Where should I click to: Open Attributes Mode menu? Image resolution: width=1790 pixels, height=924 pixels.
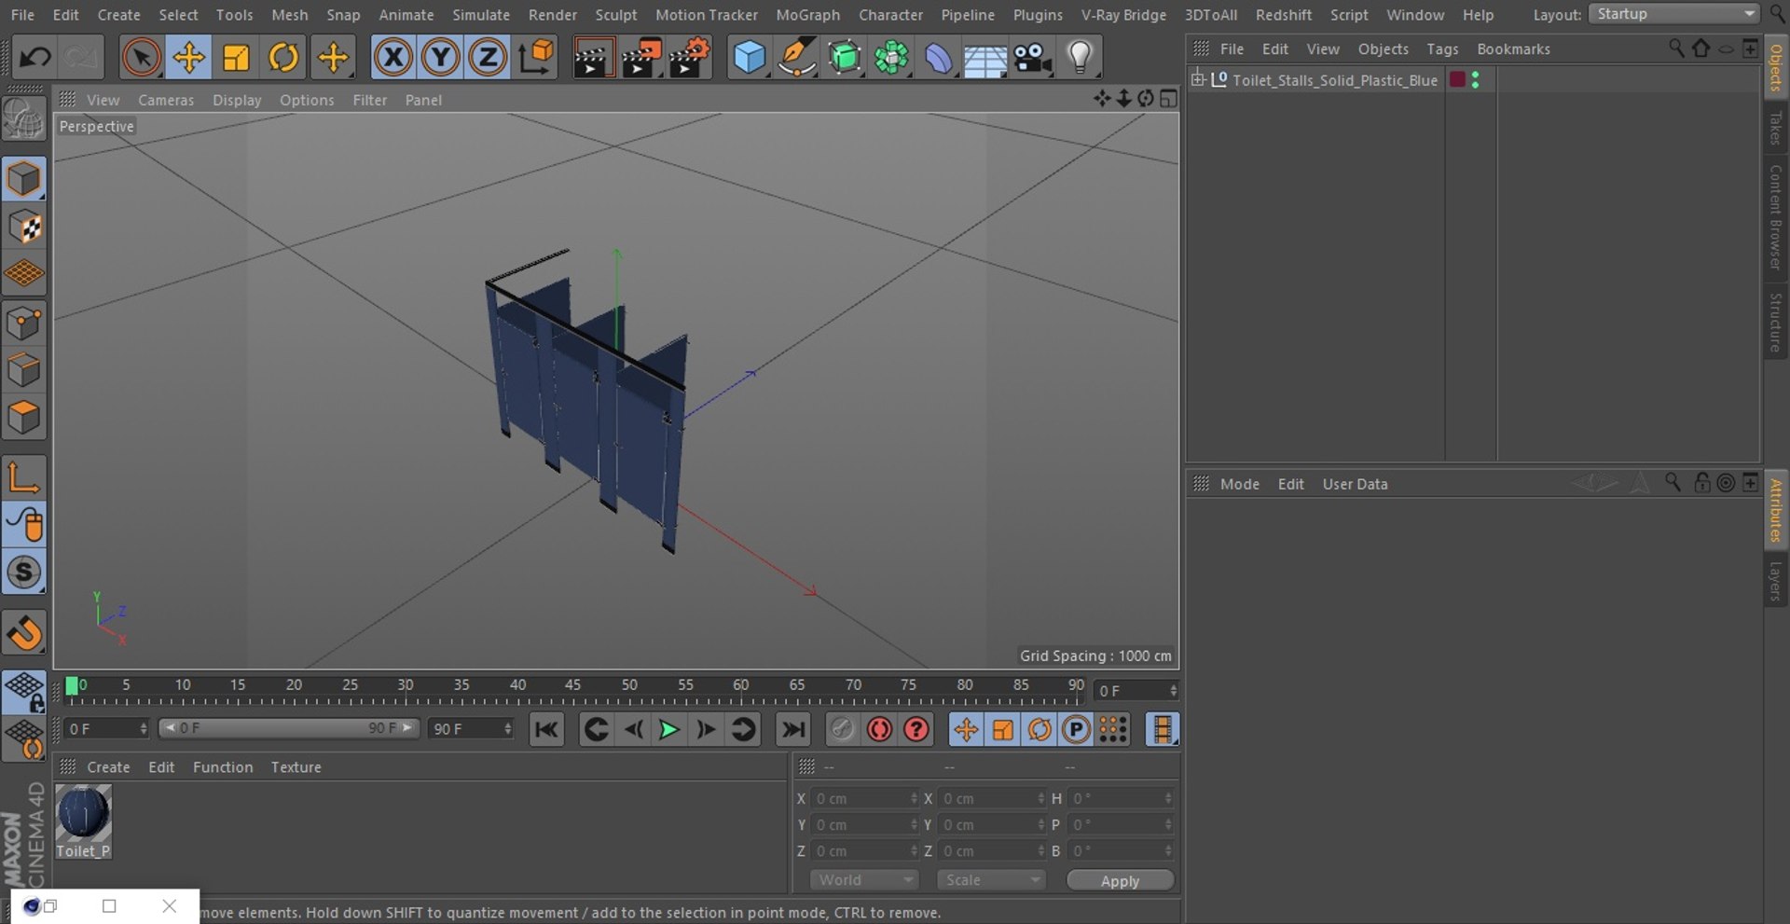[x=1239, y=484]
